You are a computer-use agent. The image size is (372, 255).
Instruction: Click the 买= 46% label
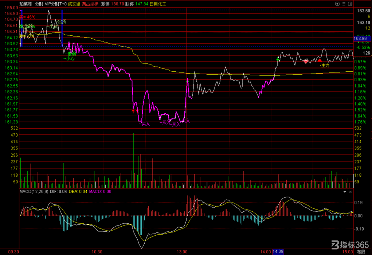28,17
